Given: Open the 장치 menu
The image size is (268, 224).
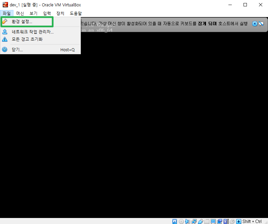Looking at the screenshot, I should 60,13.
